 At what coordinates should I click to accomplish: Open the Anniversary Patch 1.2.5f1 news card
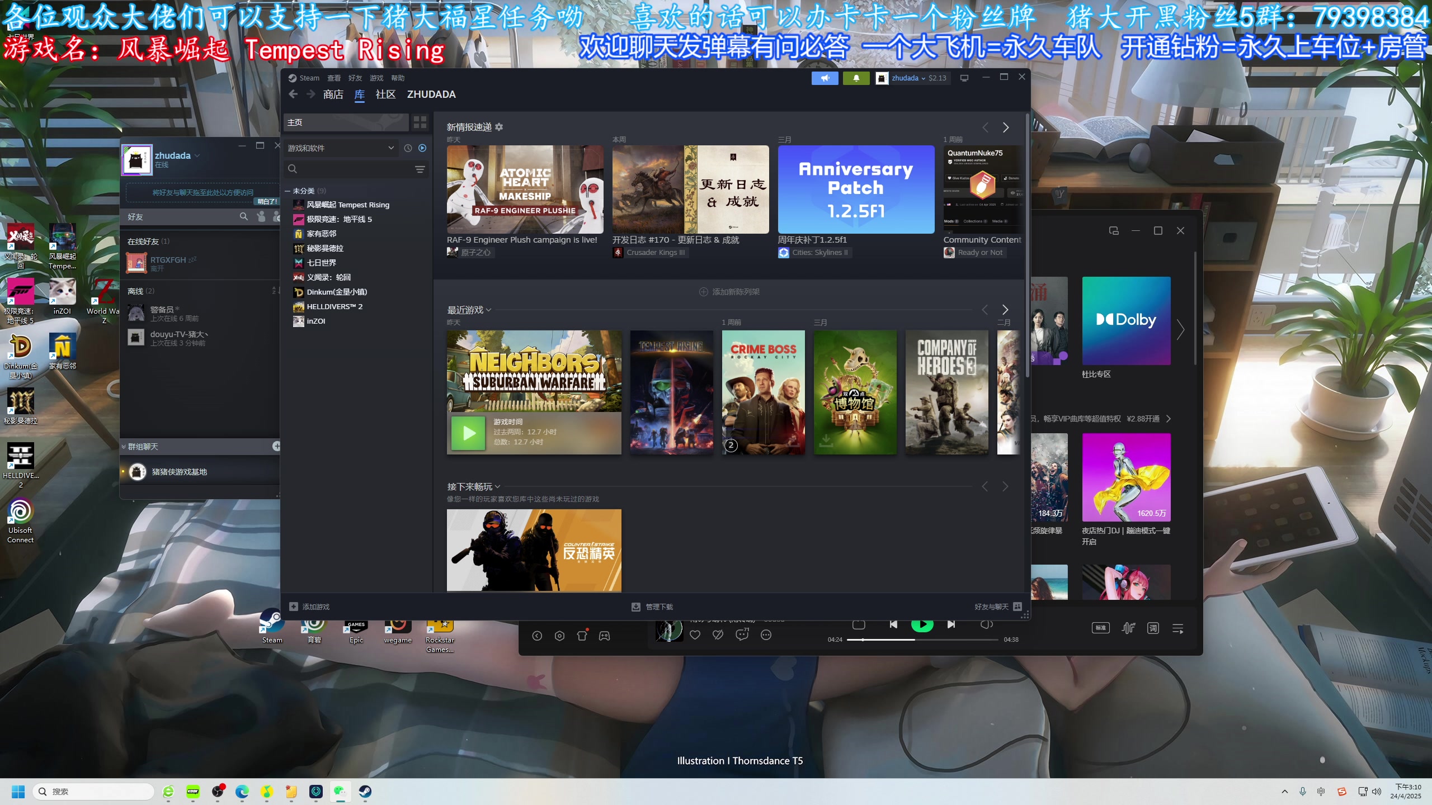[856, 190]
